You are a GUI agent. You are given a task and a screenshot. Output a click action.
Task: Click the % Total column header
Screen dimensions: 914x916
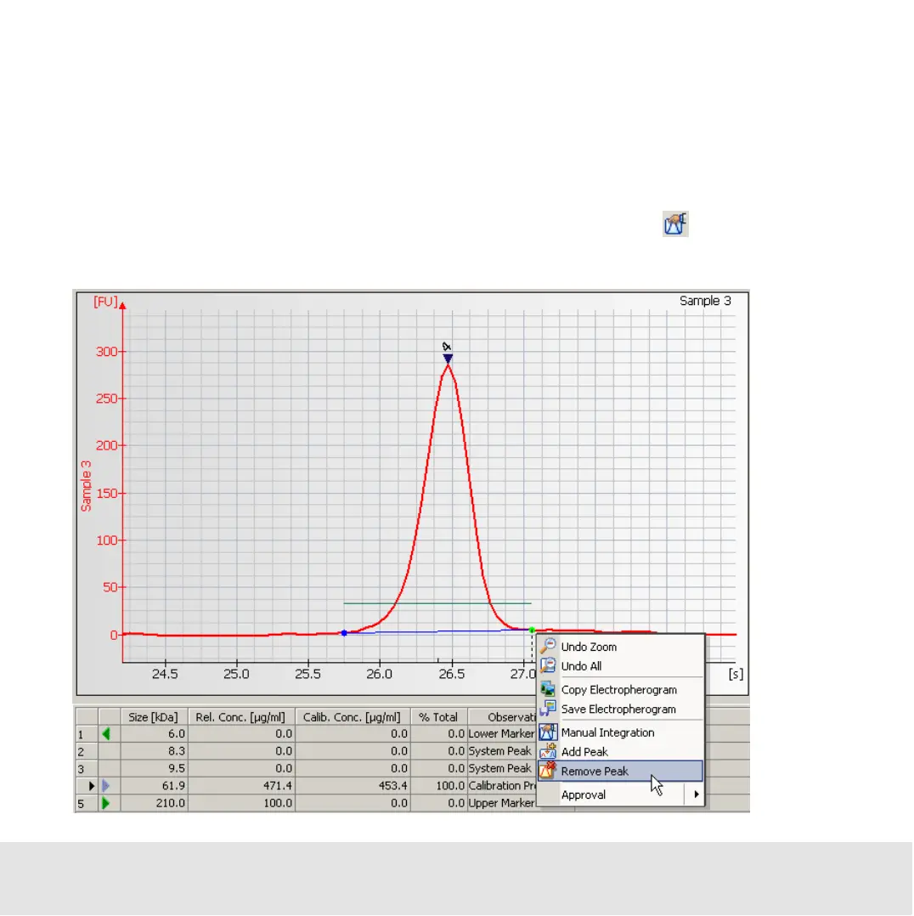pos(438,717)
